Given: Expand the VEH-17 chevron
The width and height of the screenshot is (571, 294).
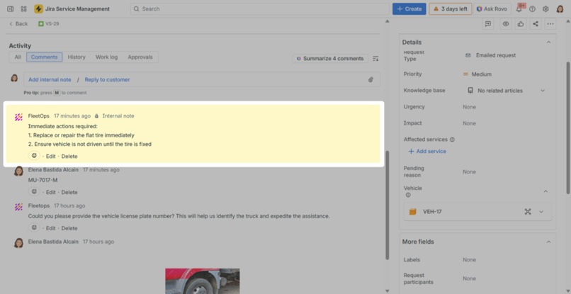Looking at the screenshot, I should click(x=541, y=212).
